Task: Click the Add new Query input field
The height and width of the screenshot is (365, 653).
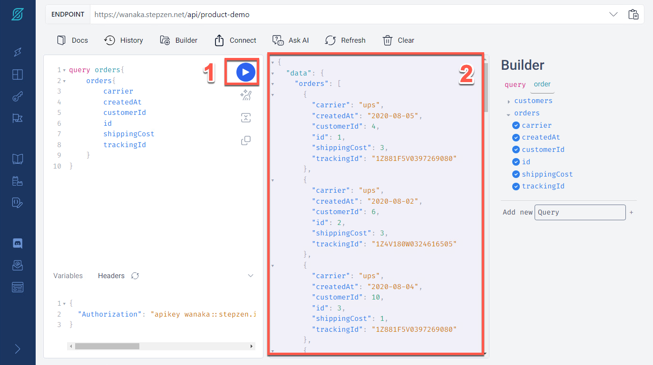Action: (x=580, y=212)
